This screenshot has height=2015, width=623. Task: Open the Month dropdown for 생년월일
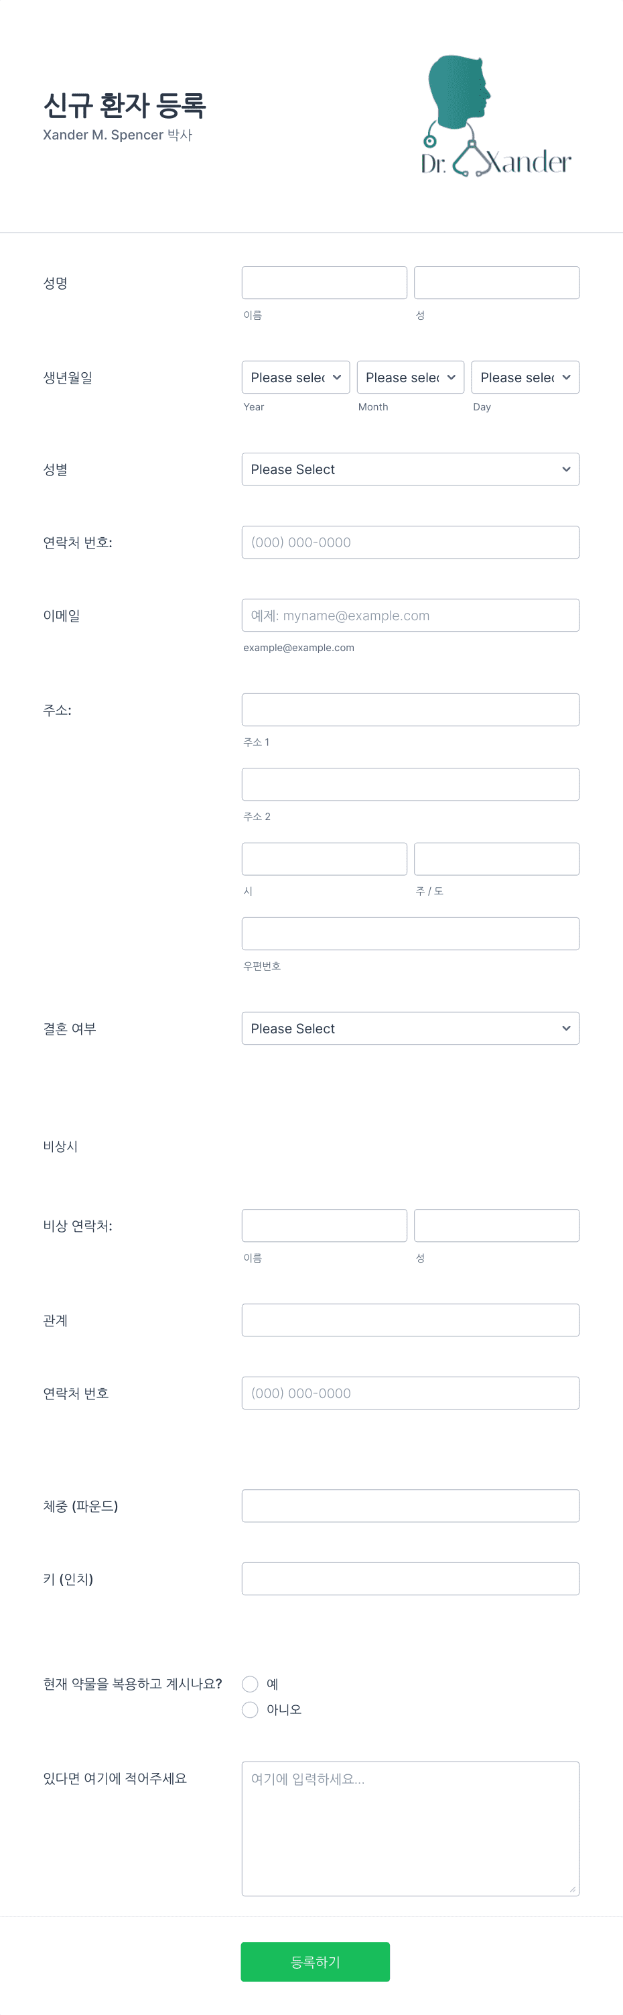411,377
